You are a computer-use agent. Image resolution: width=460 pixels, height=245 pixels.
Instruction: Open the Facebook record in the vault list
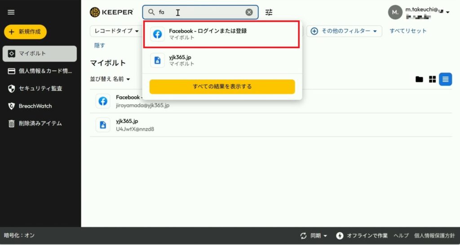click(271, 101)
